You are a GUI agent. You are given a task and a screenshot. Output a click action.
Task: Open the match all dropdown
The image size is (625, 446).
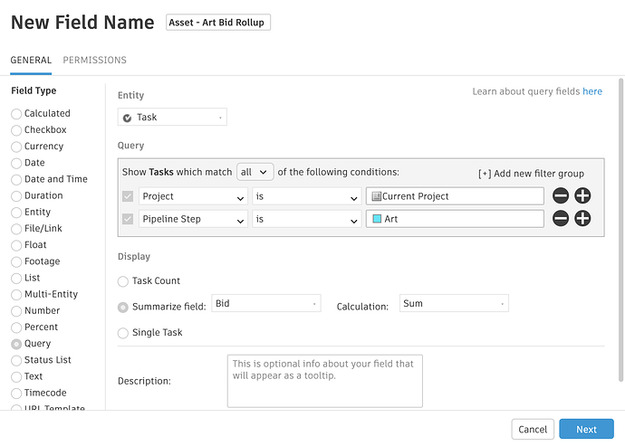[x=255, y=172]
